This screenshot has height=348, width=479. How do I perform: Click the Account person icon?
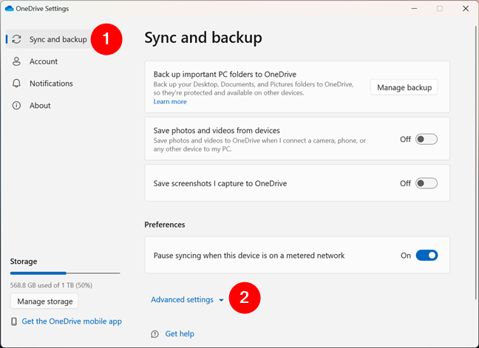click(16, 61)
